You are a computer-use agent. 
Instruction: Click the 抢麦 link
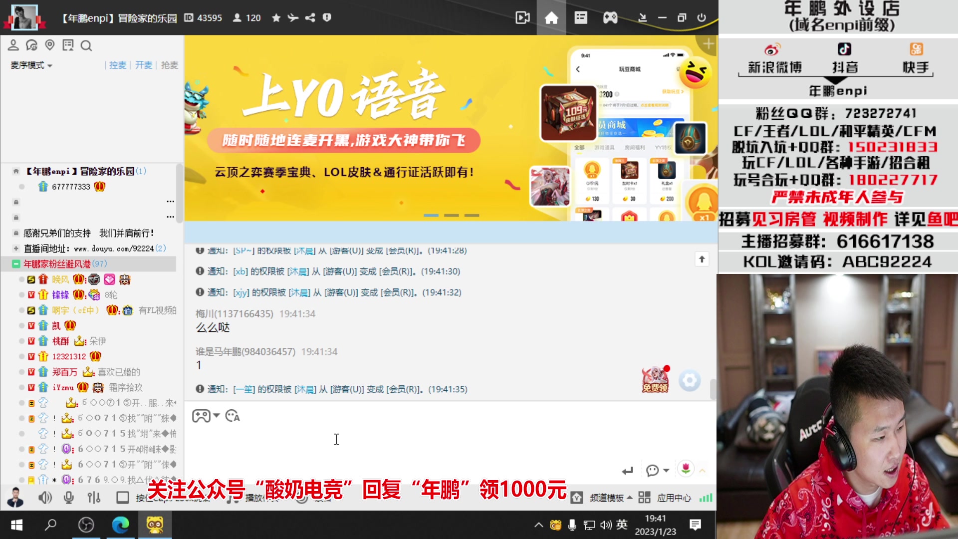tap(170, 65)
